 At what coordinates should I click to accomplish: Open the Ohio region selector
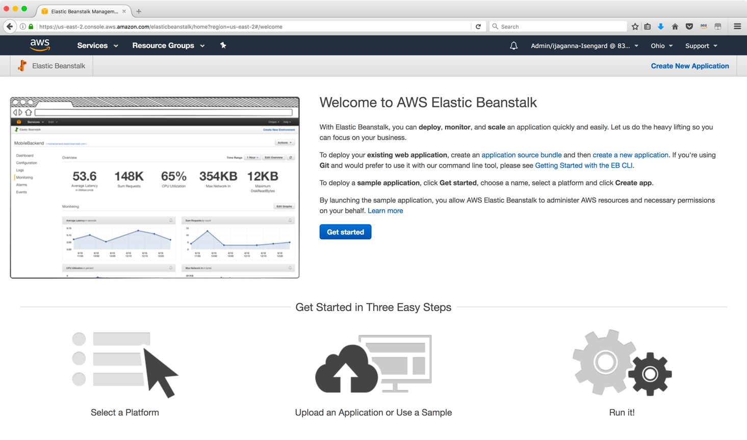(x=661, y=46)
